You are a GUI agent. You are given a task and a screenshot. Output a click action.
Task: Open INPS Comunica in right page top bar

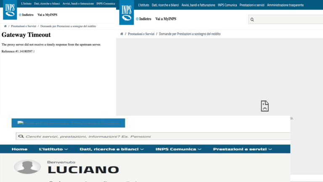click(227, 5)
